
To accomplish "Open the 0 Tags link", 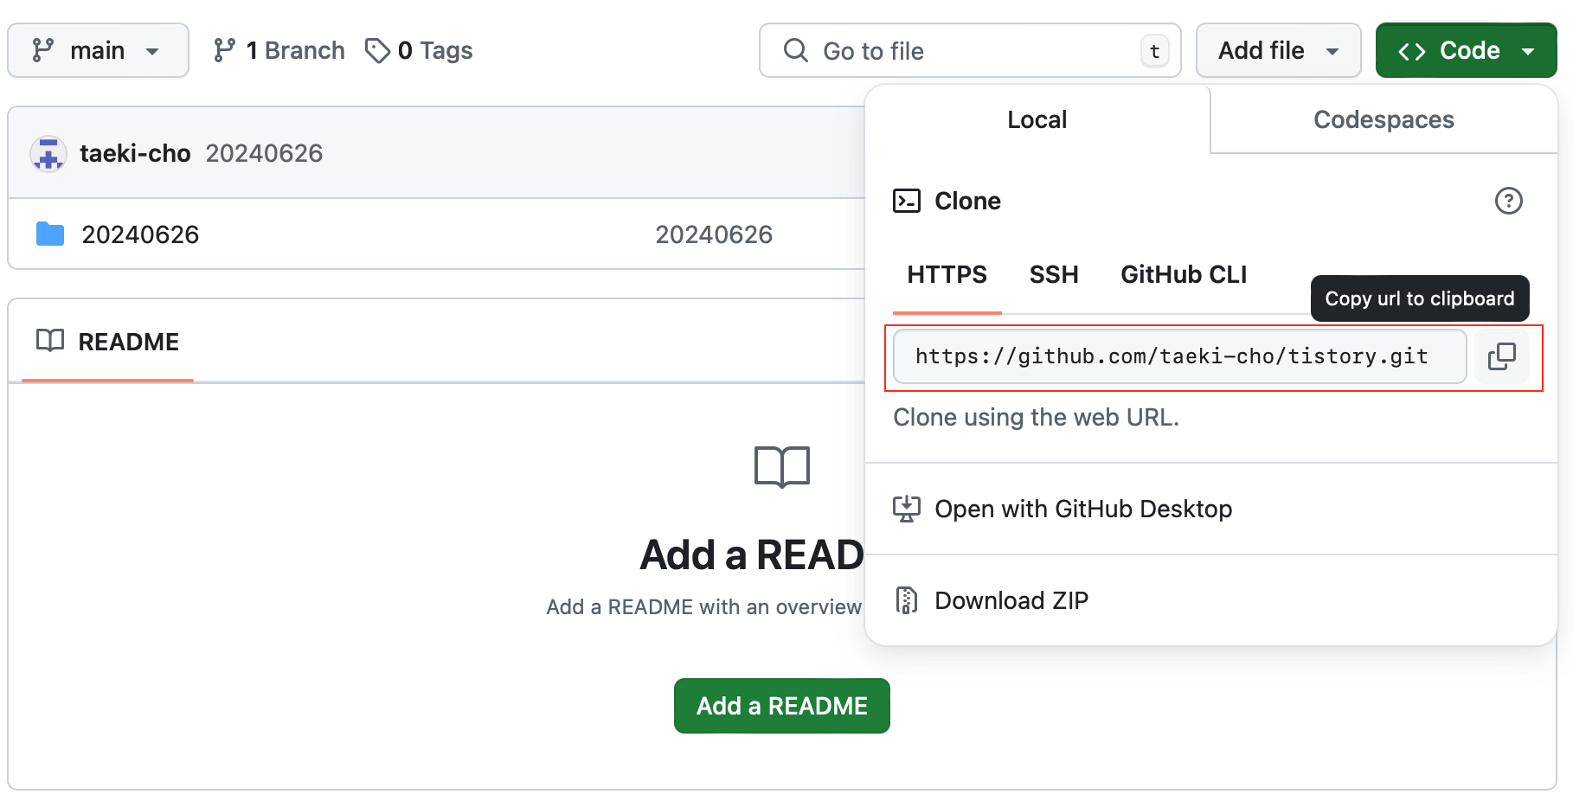I will coord(419,50).
